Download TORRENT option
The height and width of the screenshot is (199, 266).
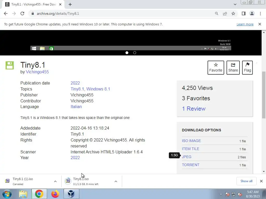coord(191,165)
